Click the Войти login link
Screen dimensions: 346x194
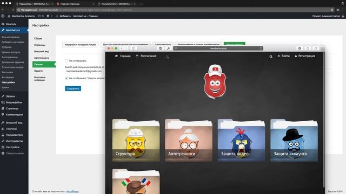(x=283, y=56)
